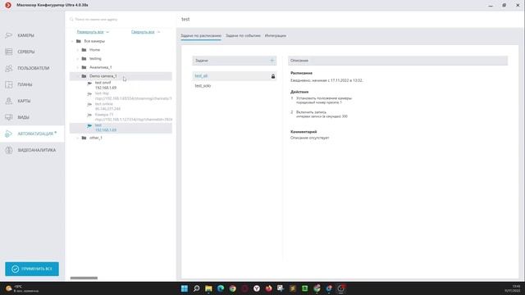
Task: Switch to Задачи по событиям tab
Action: [243, 36]
